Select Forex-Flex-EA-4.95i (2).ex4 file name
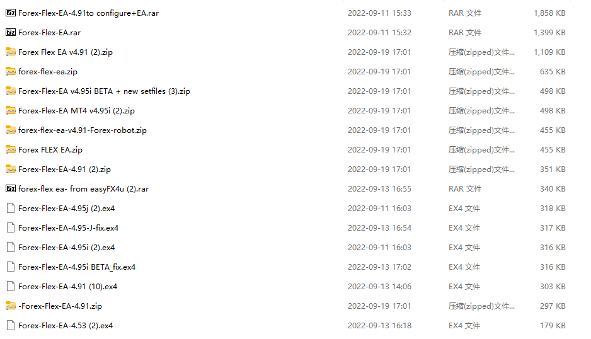 pos(66,248)
